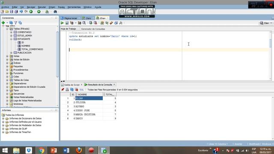
Task: Select the MARIA CRISTINA cell in results
Action: tap(89, 115)
